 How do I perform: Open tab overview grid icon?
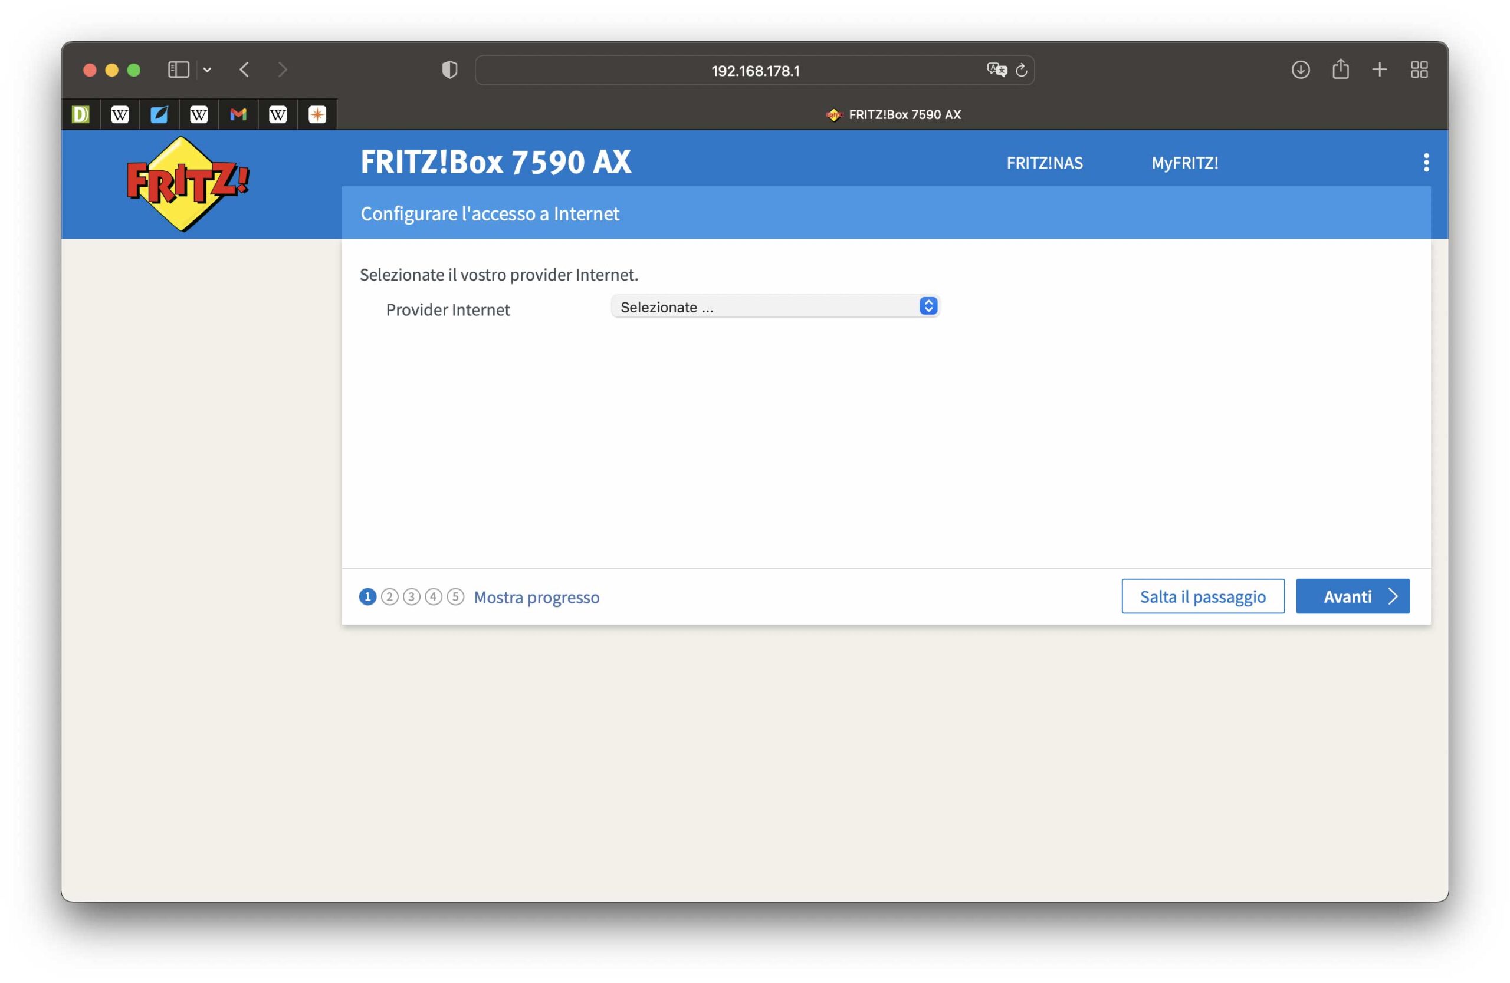1419,70
